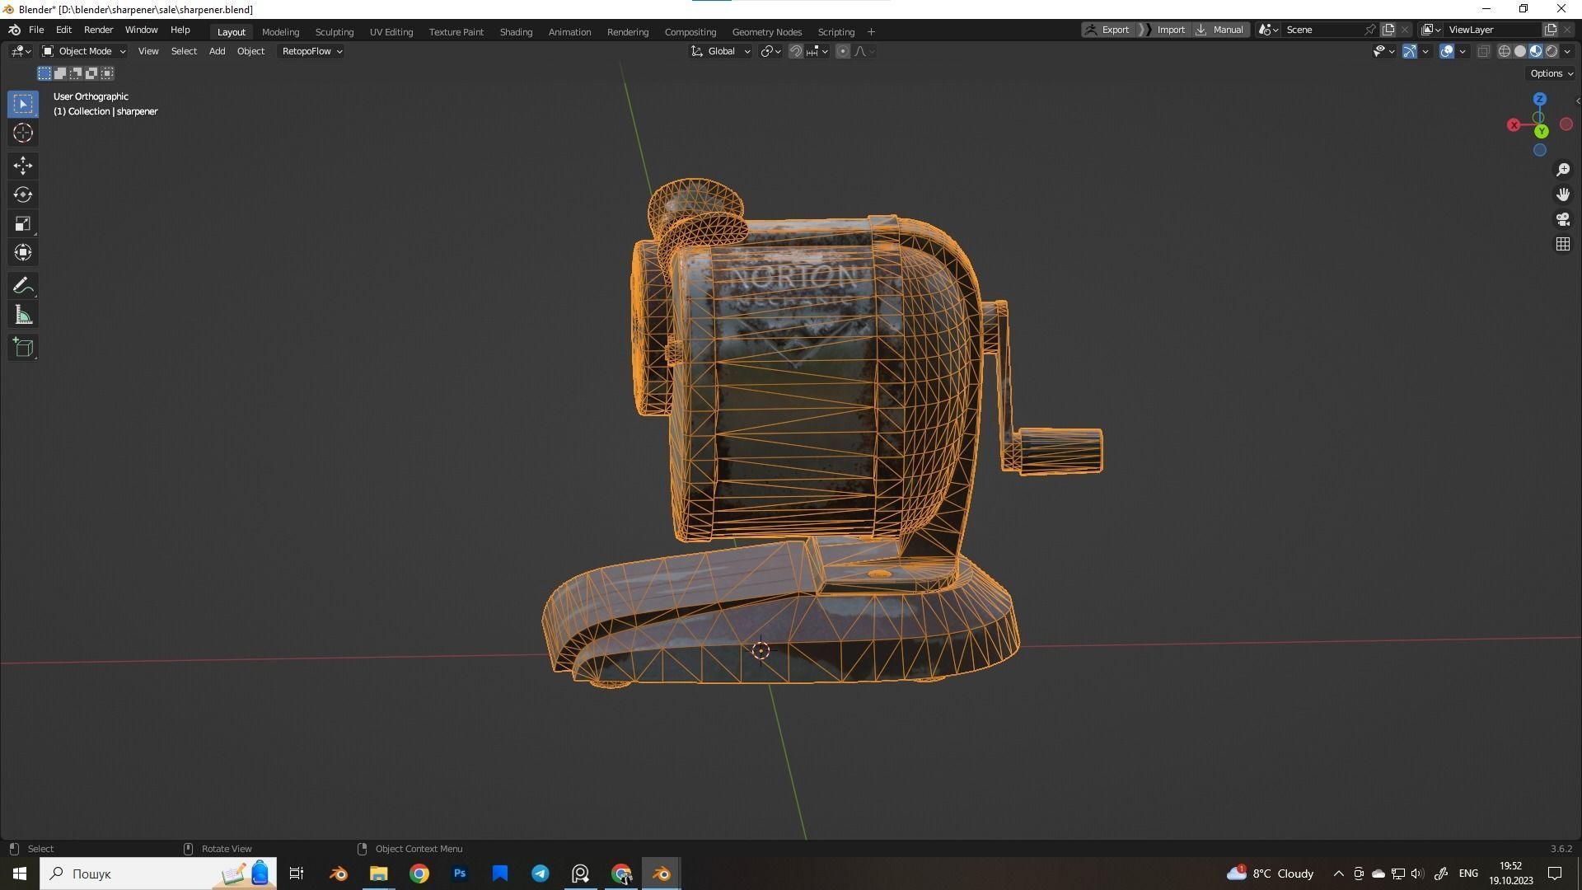1582x890 pixels.
Task: Select the Annotate pencil tool
Action: click(23, 286)
